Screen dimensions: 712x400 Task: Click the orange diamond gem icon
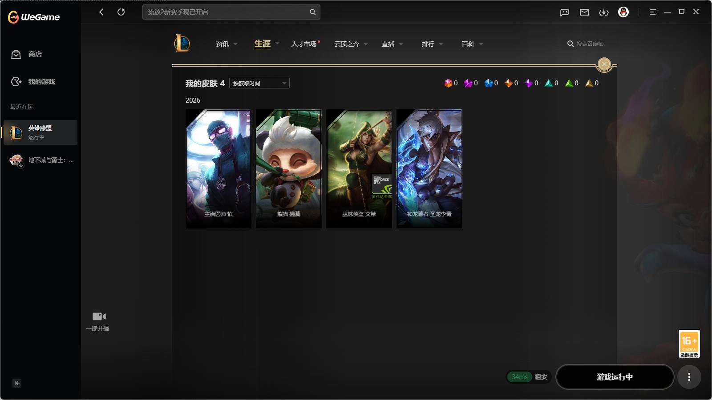click(x=509, y=83)
